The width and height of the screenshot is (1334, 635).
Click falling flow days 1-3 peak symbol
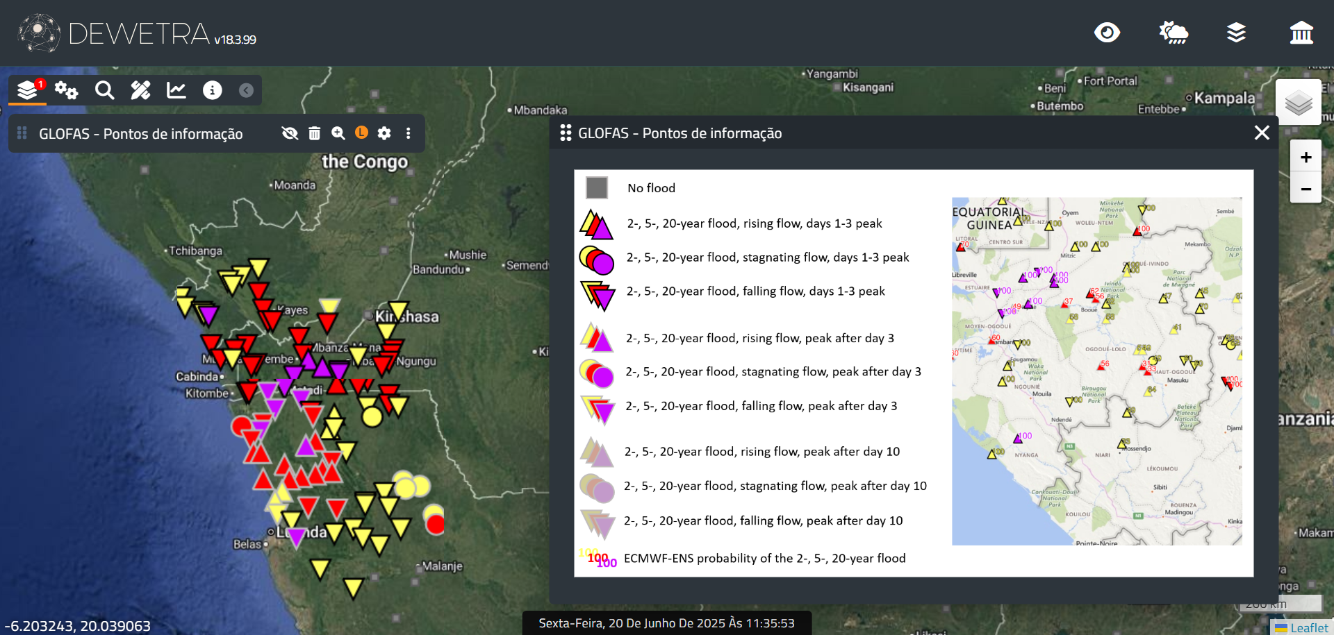tap(598, 295)
